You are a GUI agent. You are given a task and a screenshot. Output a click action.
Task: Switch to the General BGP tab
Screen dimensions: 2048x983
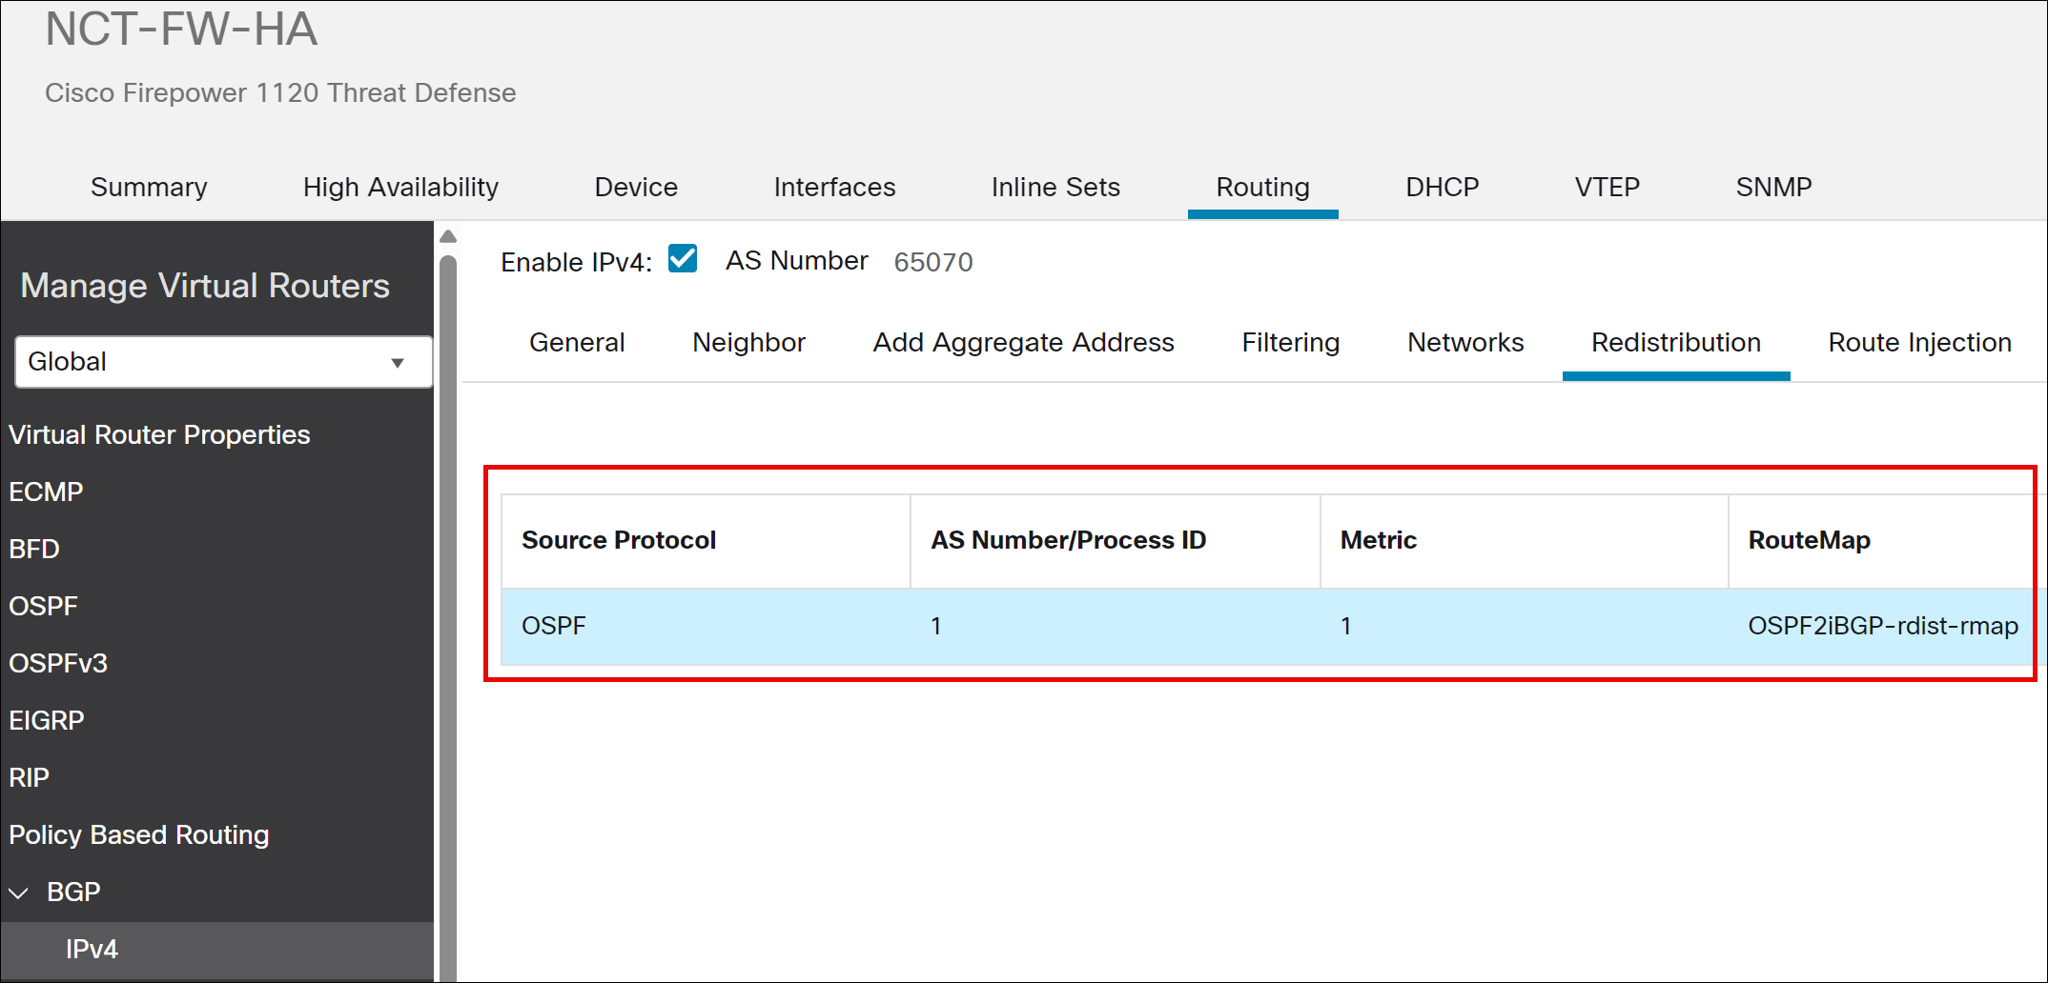pos(577,343)
